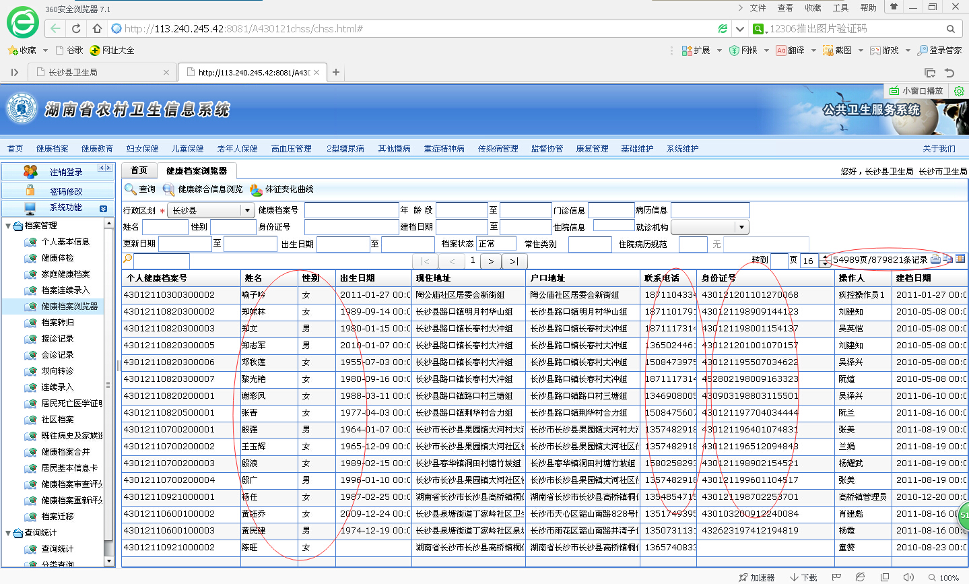Click the 健康档案号 input field

point(352,210)
